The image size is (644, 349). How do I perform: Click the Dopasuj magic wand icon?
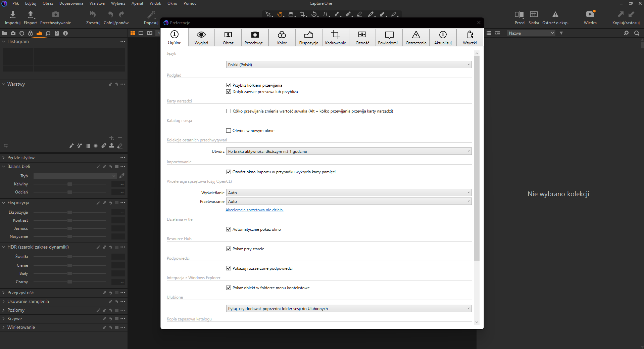point(151,14)
